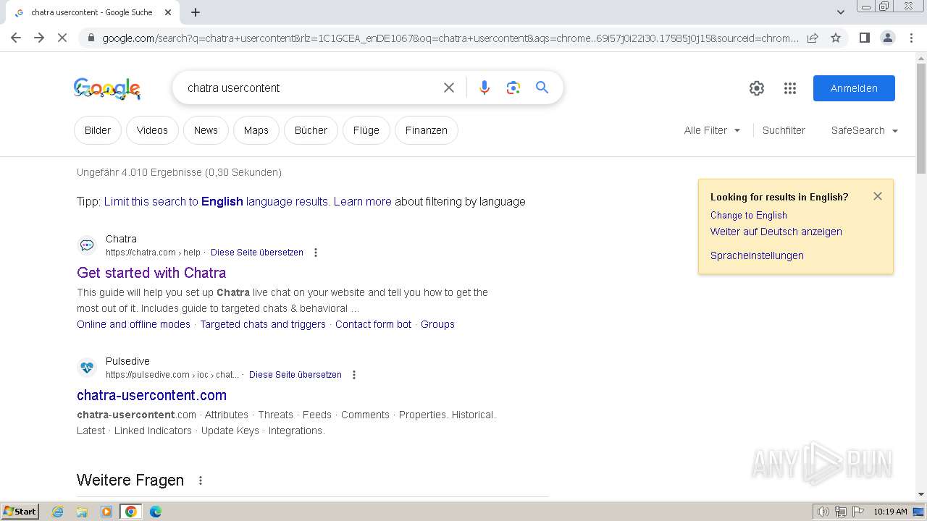Close the chatra usercontent tab

tap(168, 12)
